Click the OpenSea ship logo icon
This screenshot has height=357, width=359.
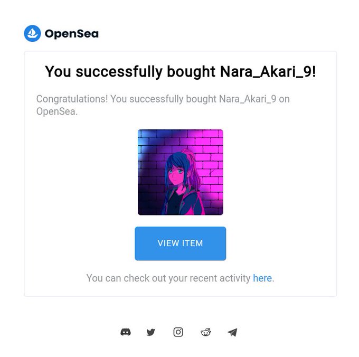coord(32,33)
